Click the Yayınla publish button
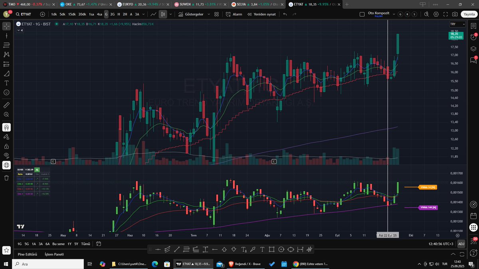Viewport: 479px width, 269px height. [469, 14]
